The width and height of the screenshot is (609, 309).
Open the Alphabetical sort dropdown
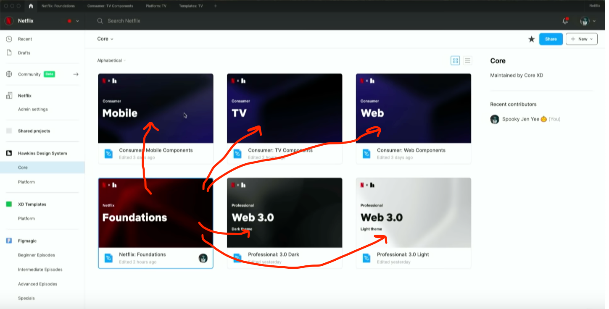click(x=111, y=60)
